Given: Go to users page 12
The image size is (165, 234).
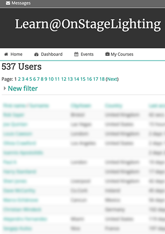Looking at the screenshot, I should (x=64, y=79).
